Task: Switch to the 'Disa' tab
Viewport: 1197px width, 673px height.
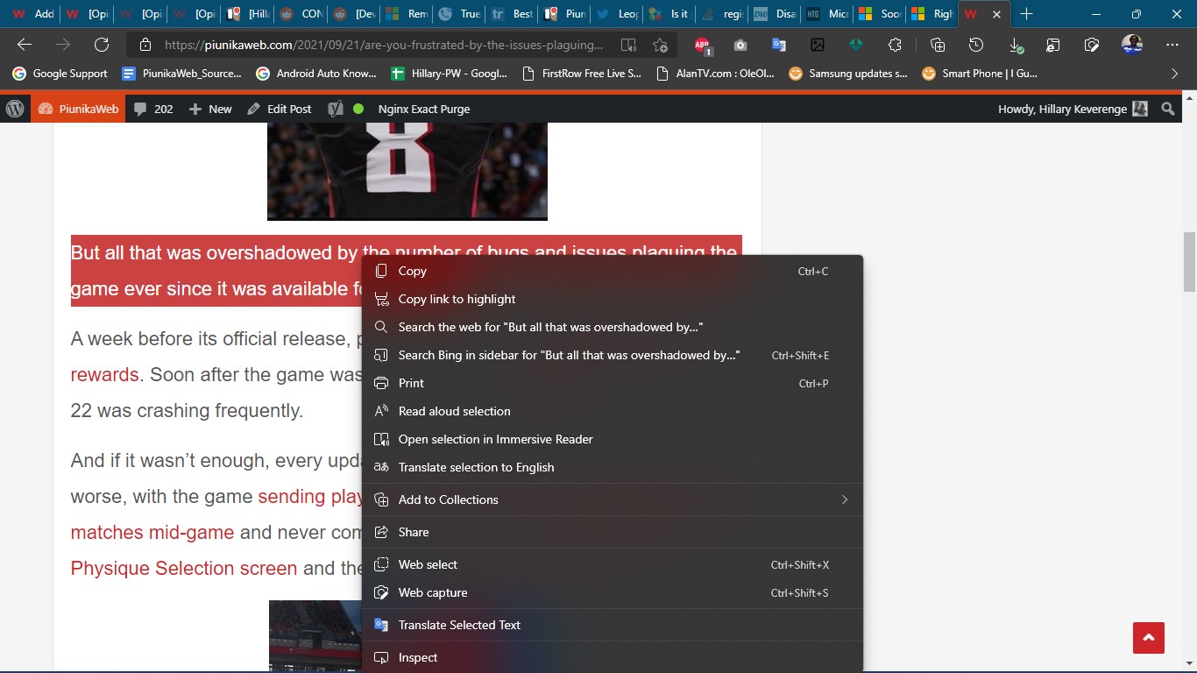Action: 776,14
